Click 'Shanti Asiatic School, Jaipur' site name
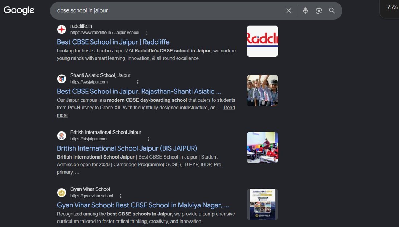The image size is (399, 227). pos(100,75)
